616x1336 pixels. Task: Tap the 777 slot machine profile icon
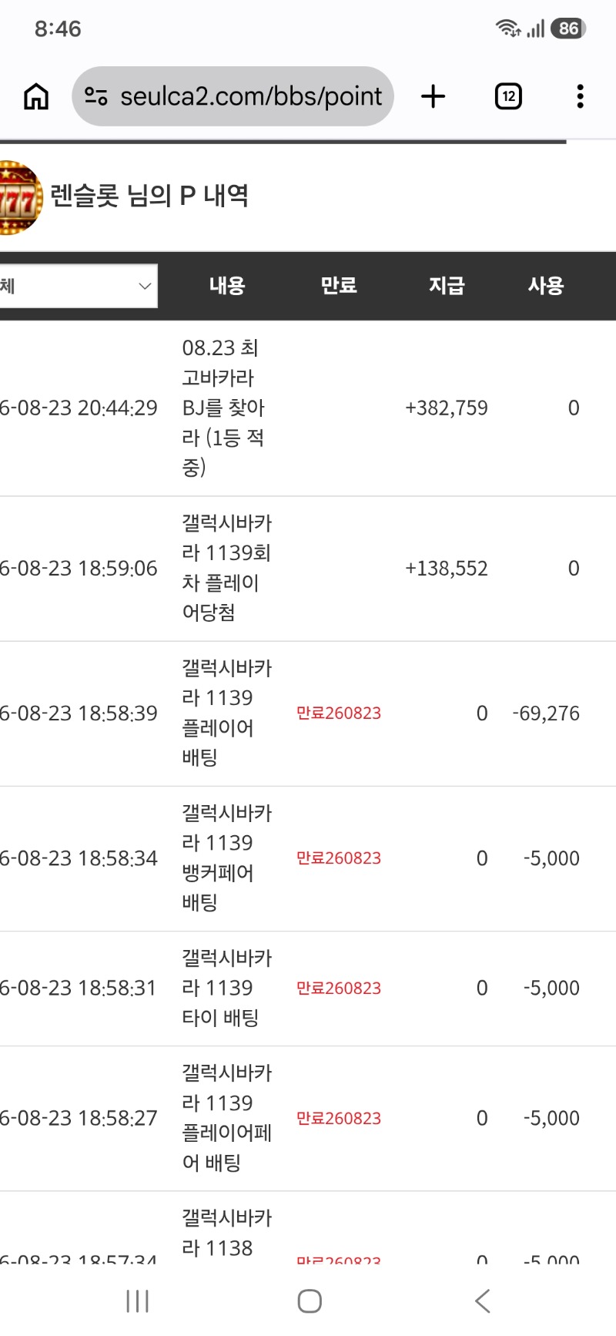[x=20, y=197]
